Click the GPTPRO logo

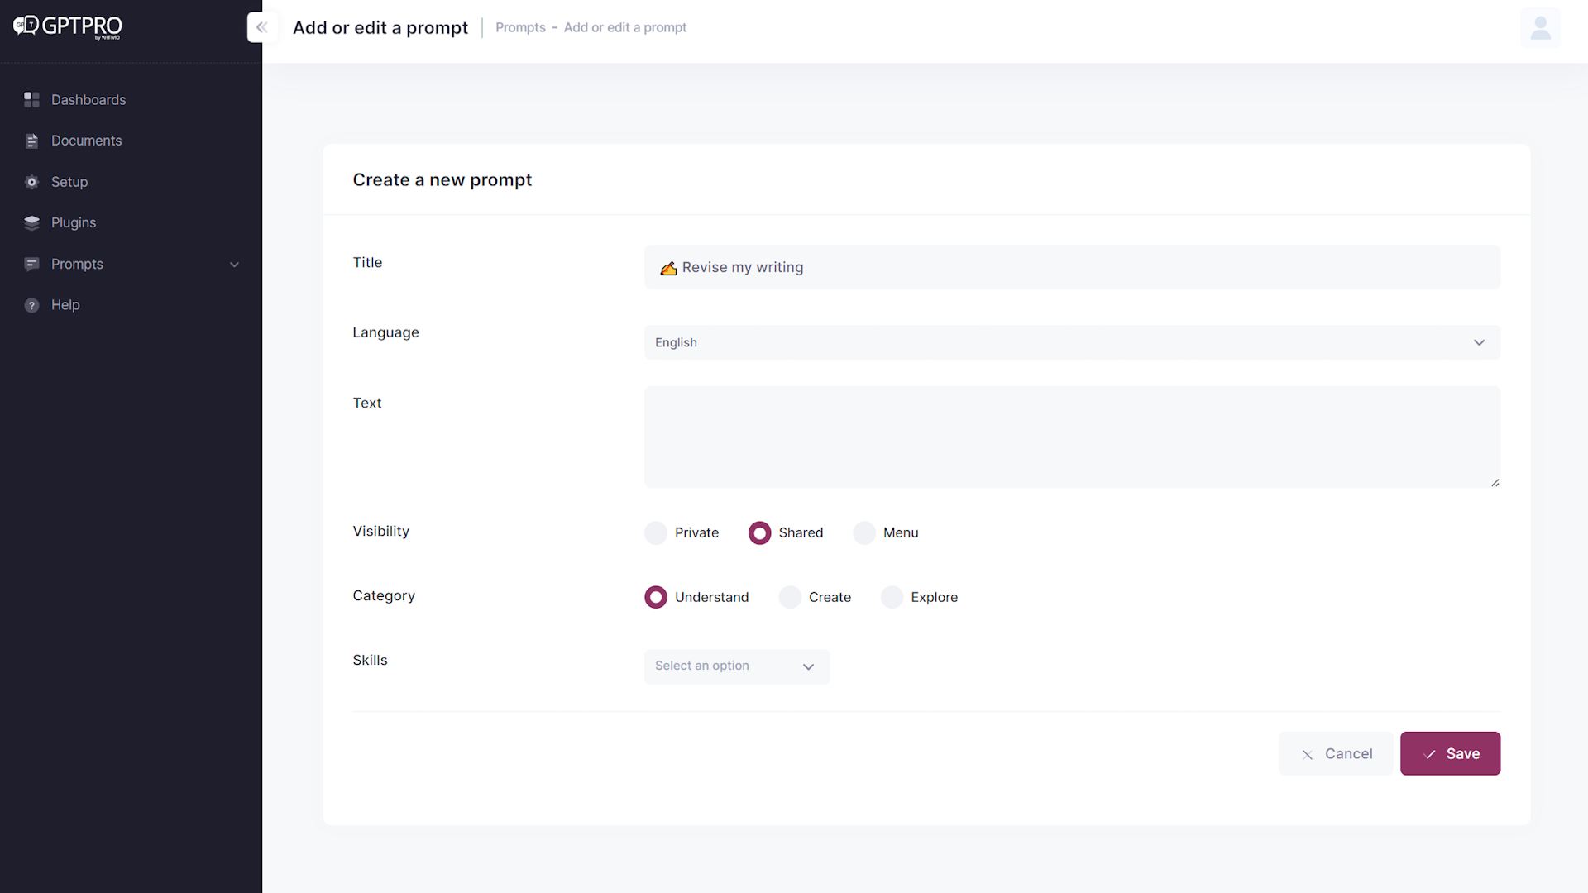point(68,26)
